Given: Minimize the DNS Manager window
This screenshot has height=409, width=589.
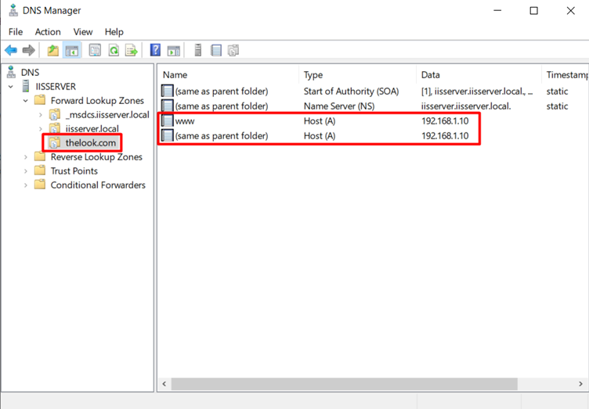Looking at the screenshot, I should point(497,10).
